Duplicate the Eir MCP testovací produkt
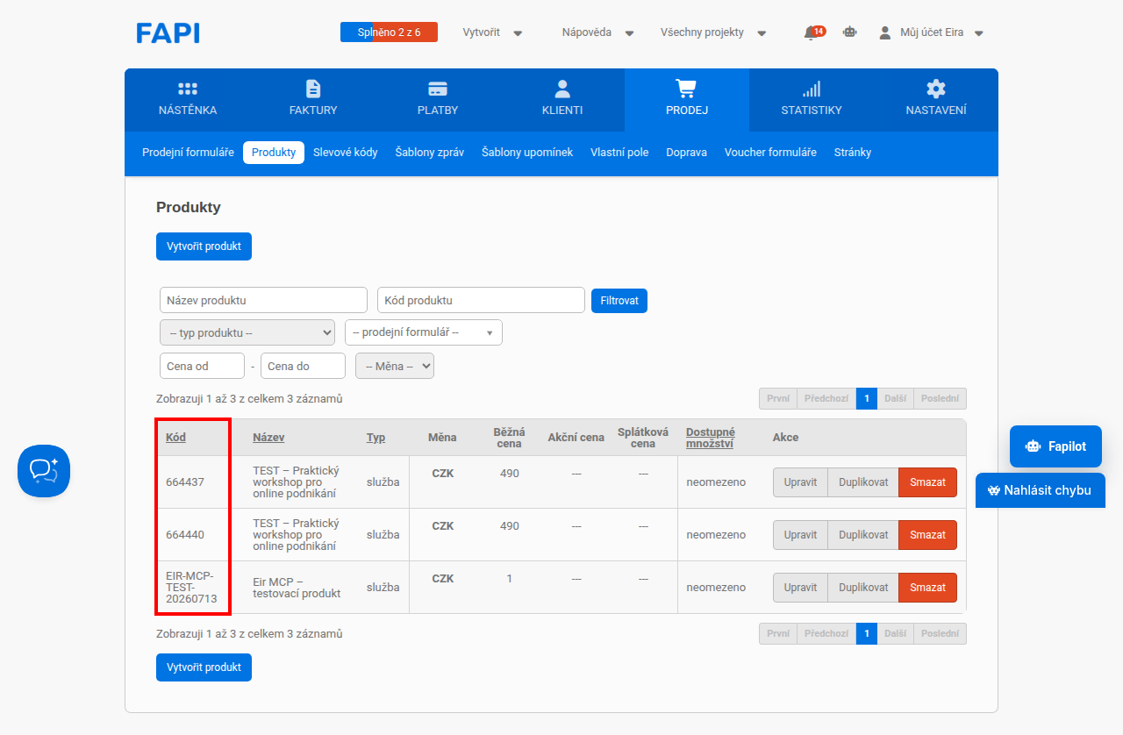Viewport: 1123px width, 735px height. click(863, 588)
